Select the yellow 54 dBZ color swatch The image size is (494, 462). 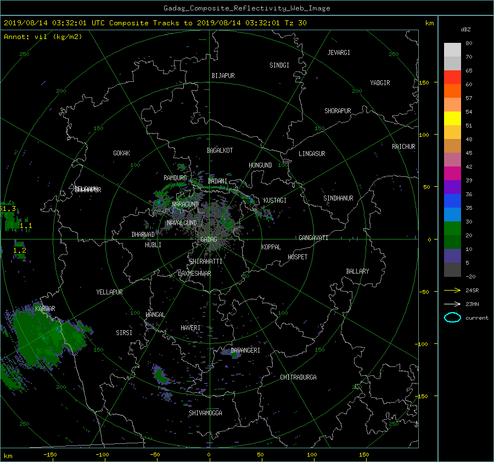point(452,118)
